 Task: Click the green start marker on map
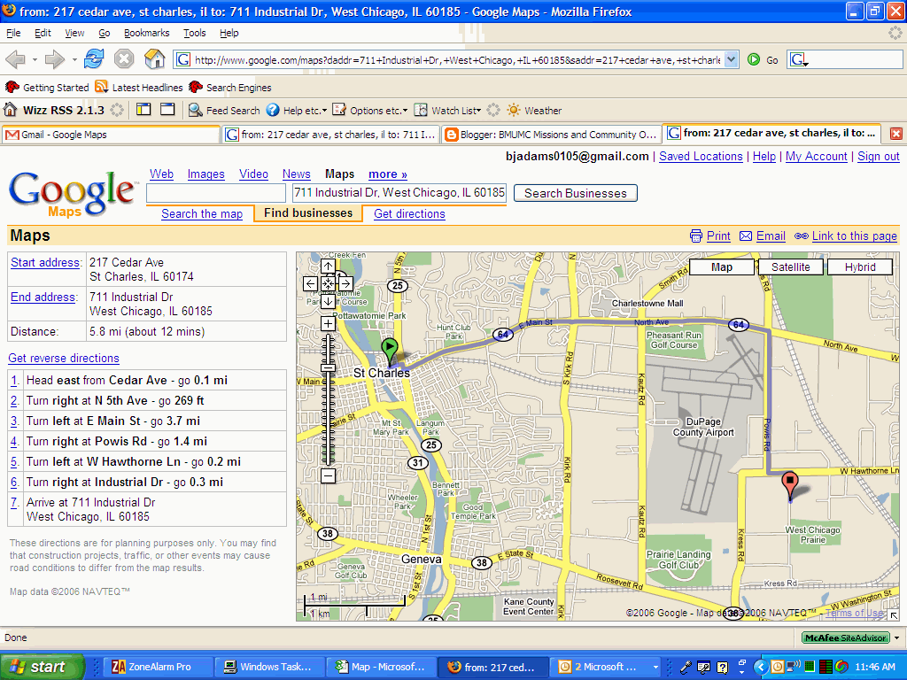click(390, 352)
